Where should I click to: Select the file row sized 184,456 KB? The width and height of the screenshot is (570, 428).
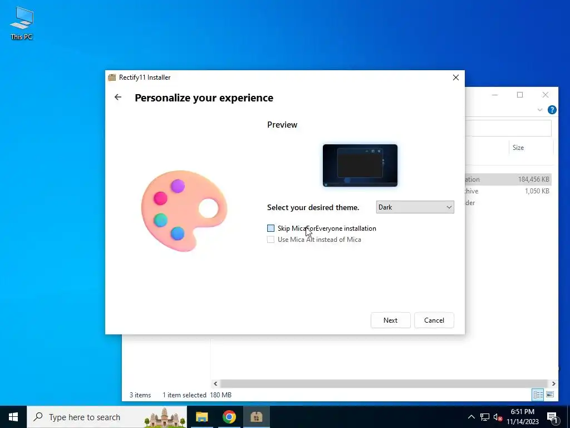tap(508, 179)
